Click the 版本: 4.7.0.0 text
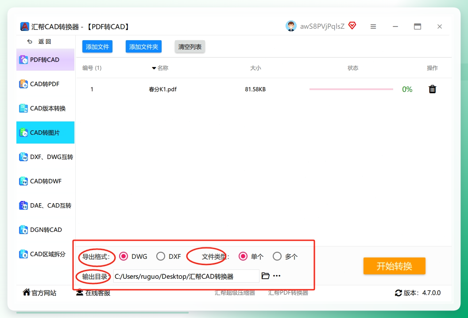468x318 pixels. click(422, 293)
